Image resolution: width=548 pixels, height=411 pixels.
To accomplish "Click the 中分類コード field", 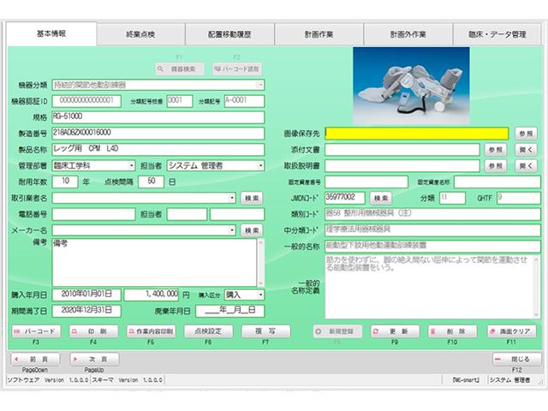I will [x=432, y=230].
